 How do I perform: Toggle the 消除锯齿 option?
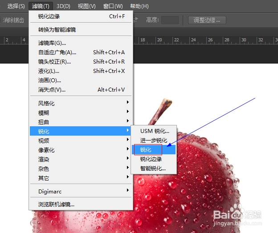coord(13,20)
